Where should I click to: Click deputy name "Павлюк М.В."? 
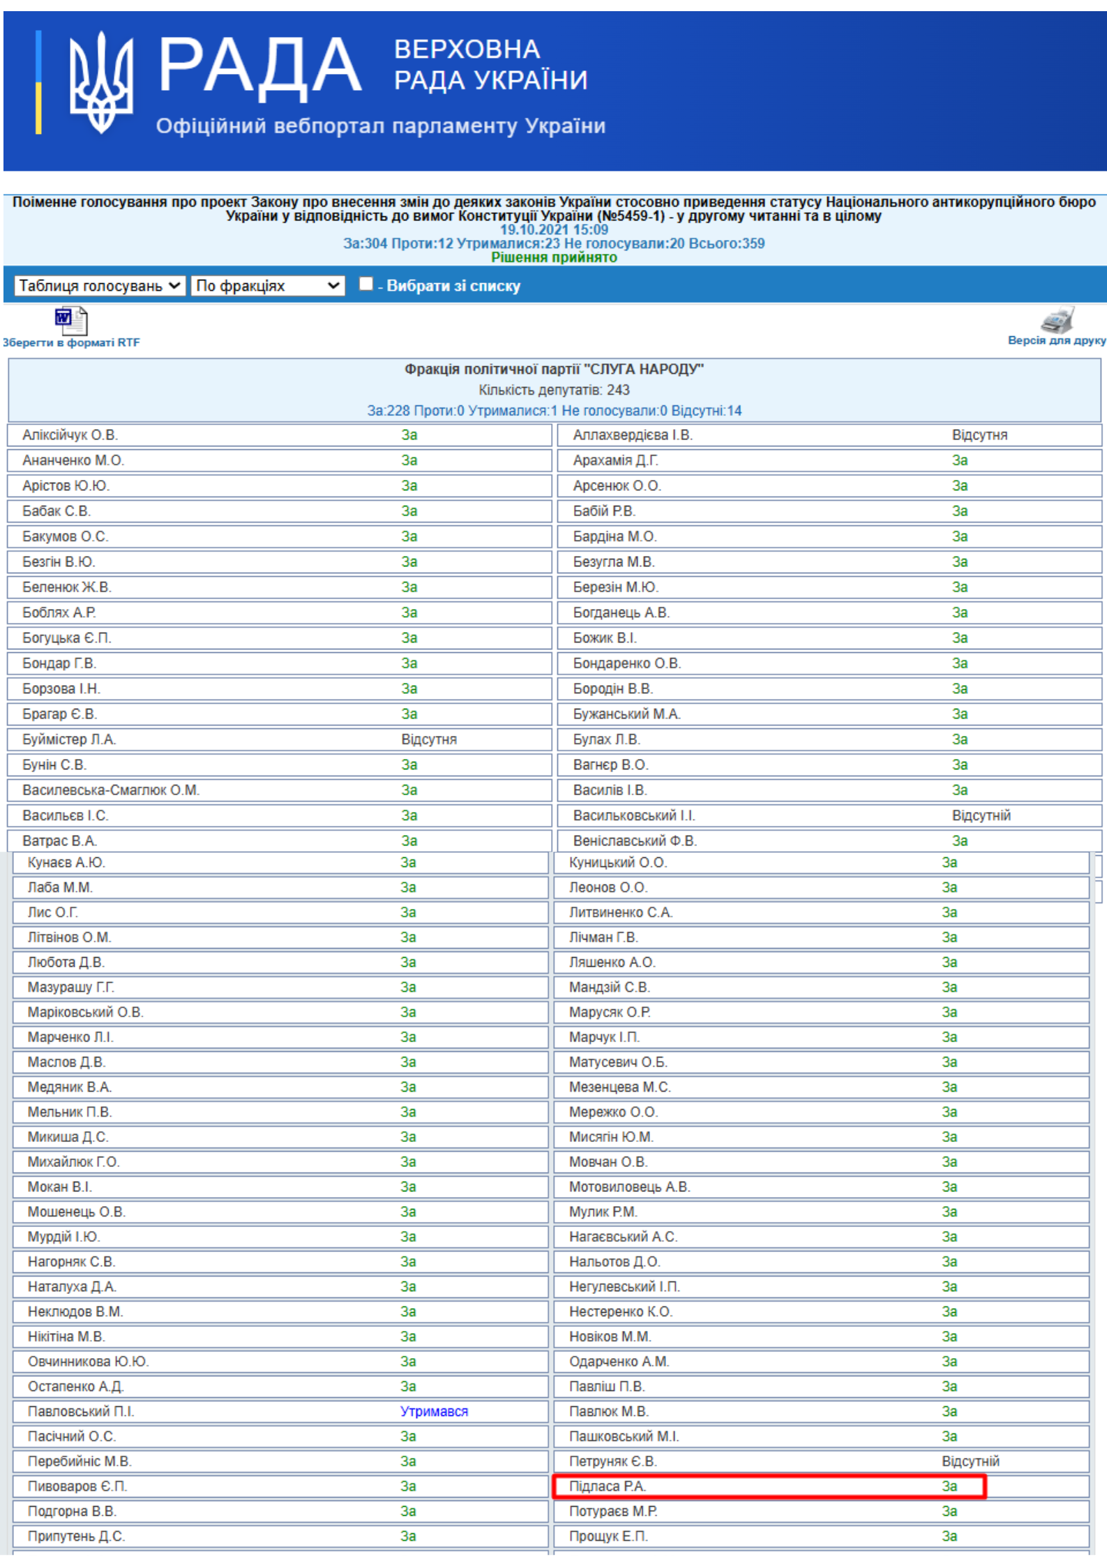pos(608,1412)
